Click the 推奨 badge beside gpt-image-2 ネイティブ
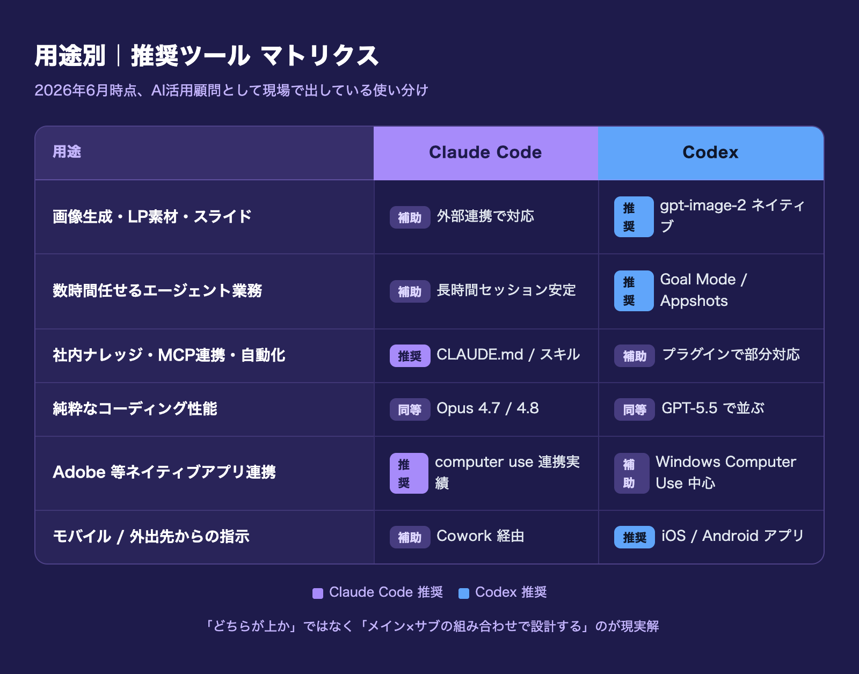859x674 pixels. click(634, 217)
